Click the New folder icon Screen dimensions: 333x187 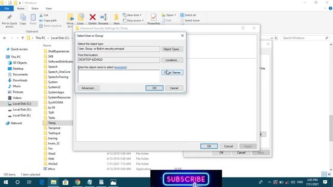click(117, 17)
